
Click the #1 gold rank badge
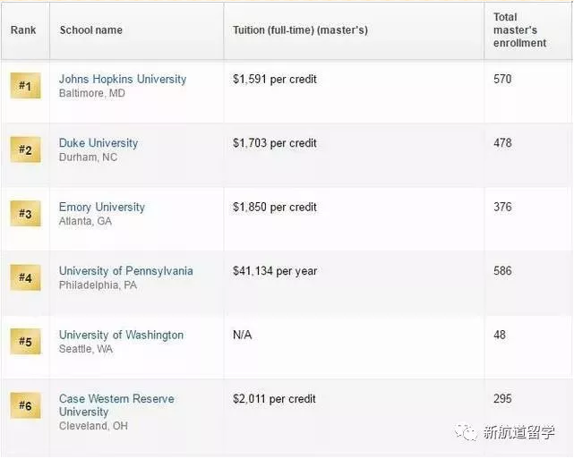click(25, 86)
